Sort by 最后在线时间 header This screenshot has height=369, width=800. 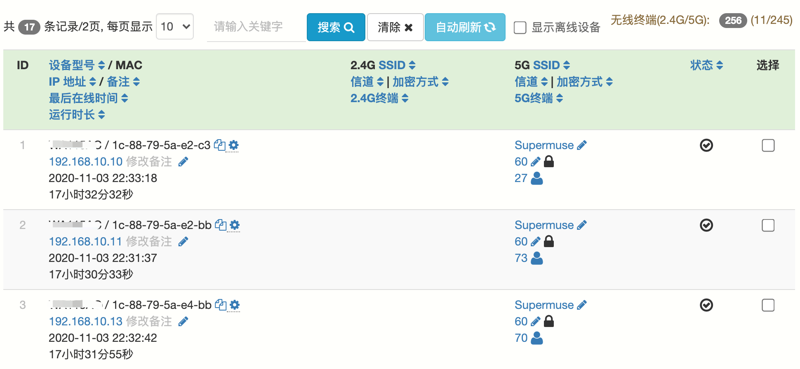pyautogui.click(x=88, y=98)
